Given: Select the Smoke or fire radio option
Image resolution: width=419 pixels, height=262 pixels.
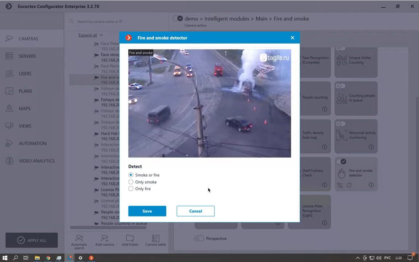Looking at the screenshot, I should (x=131, y=175).
